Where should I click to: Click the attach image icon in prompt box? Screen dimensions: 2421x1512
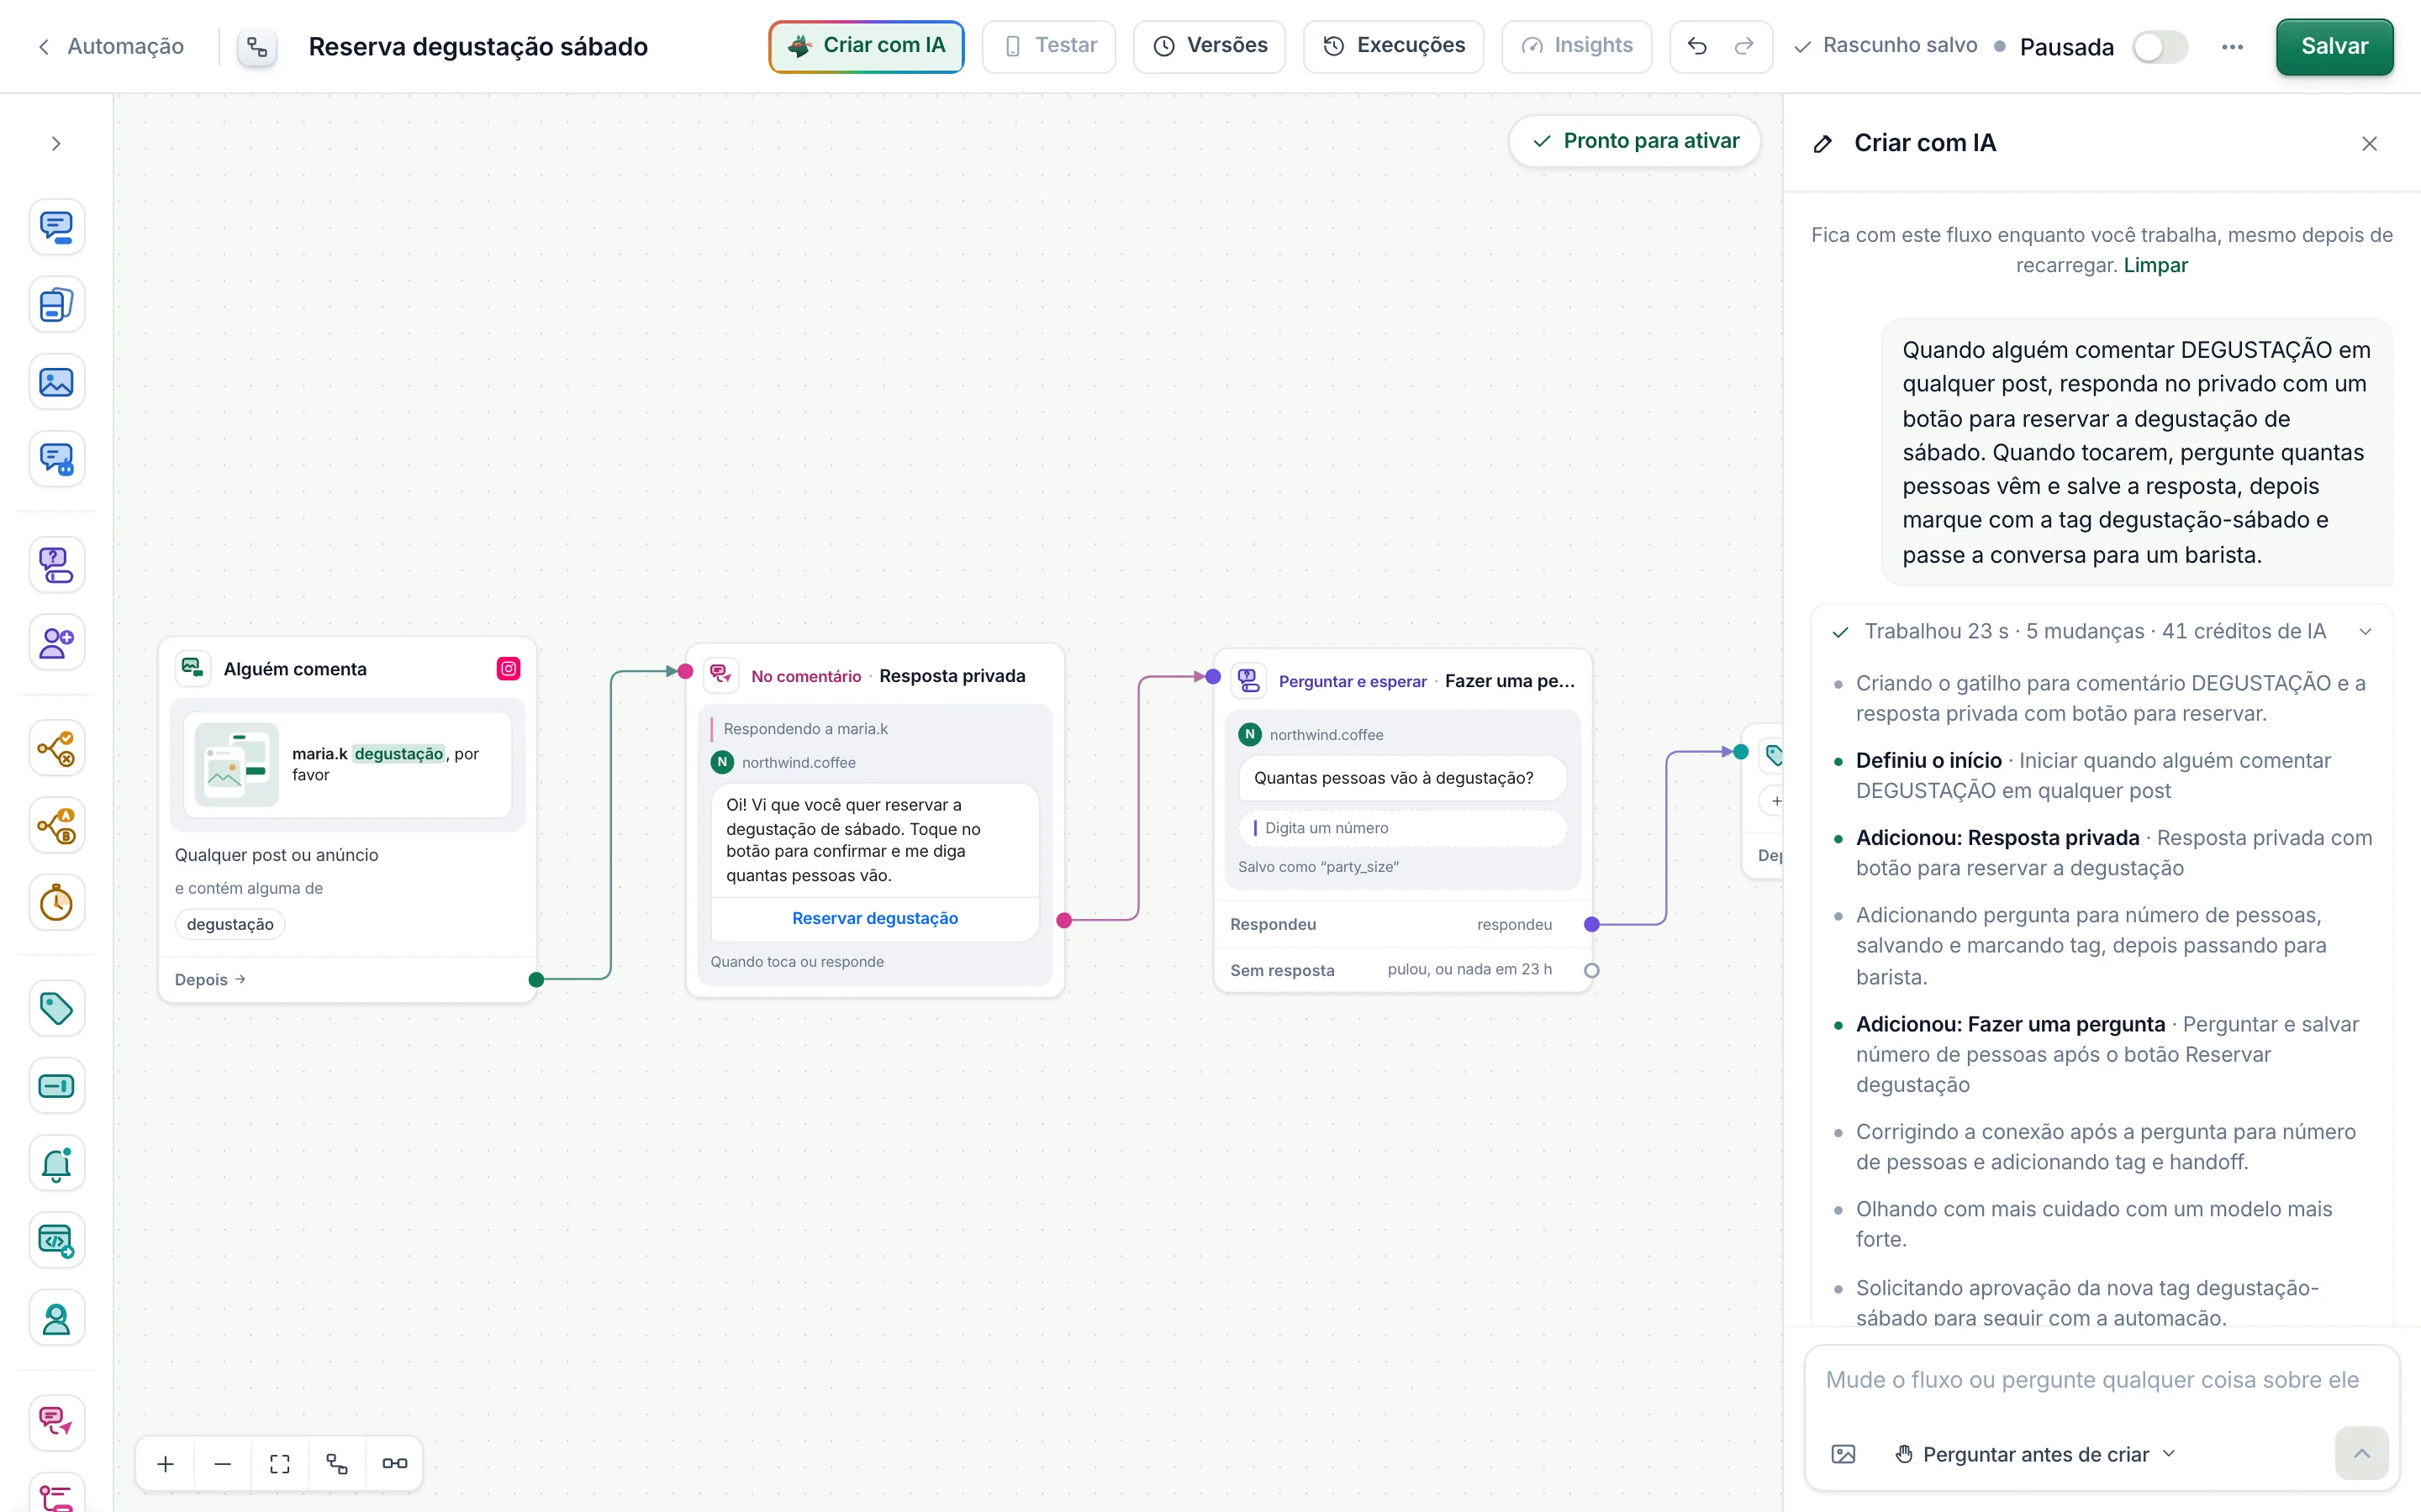coord(1843,1454)
